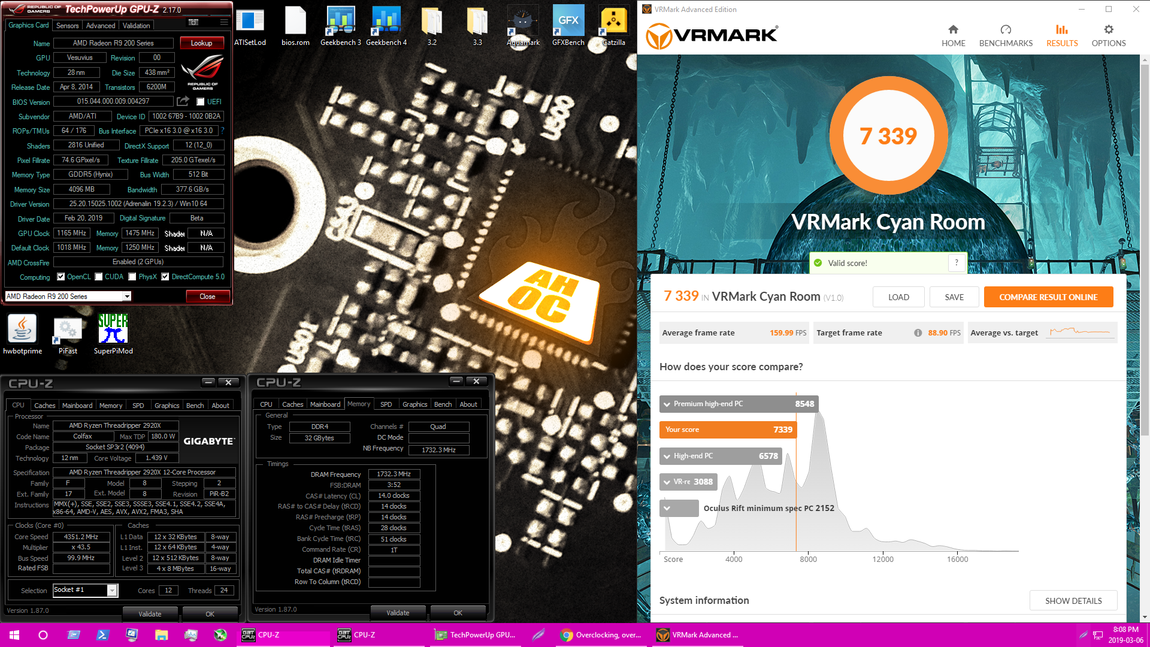Click VRMark vertical scrollbar thumb

tap(1145, 249)
